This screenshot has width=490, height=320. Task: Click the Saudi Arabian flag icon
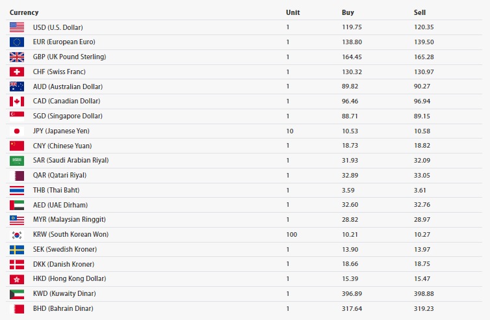coord(17,161)
